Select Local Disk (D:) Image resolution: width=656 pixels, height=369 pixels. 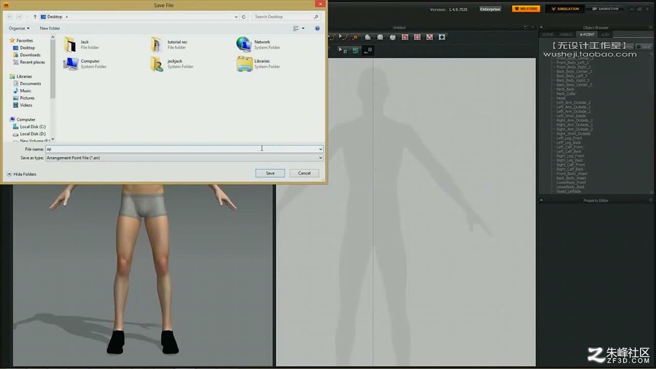pyautogui.click(x=32, y=134)
